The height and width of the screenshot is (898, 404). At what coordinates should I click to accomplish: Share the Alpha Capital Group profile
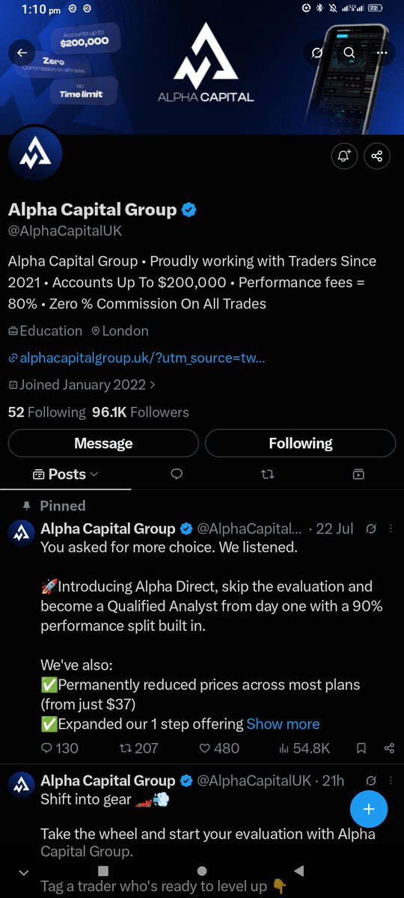(x=376, y=156)
